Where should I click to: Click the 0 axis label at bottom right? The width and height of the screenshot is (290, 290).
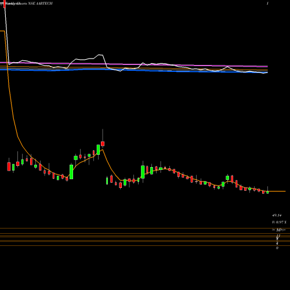(277, 248)
